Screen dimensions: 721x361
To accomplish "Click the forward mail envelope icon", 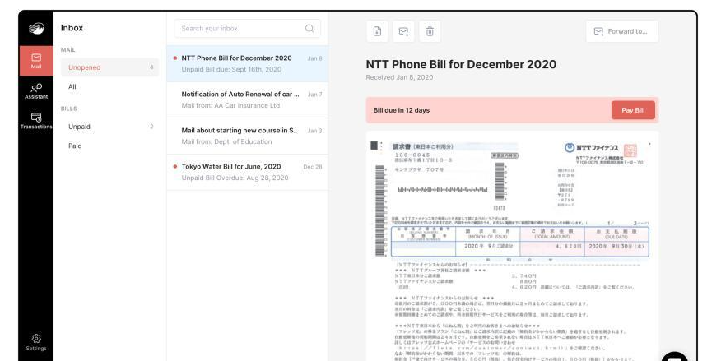I will click(403, 31).
